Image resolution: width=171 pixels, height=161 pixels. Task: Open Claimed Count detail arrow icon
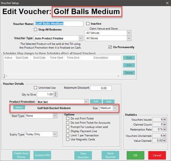point(164,124)
